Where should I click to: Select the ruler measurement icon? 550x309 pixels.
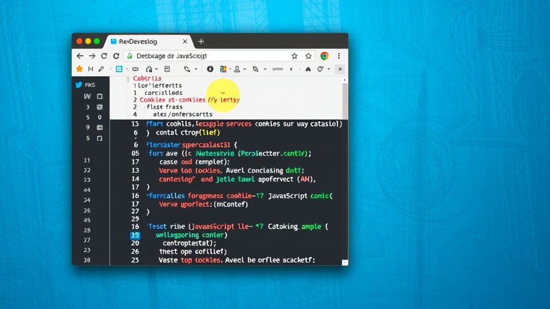click(278, 69)
